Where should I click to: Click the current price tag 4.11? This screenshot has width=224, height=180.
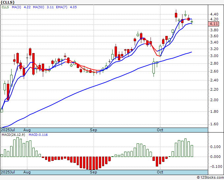coord(213,24)
